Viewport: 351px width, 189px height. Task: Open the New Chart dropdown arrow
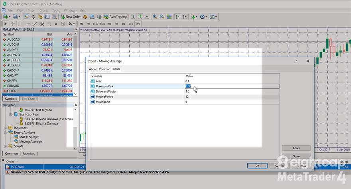coord(10,17)
